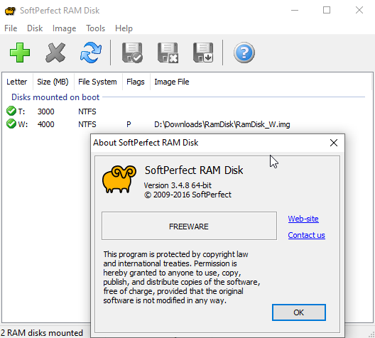Sort by the Size (MB) column header

(53, 82)
